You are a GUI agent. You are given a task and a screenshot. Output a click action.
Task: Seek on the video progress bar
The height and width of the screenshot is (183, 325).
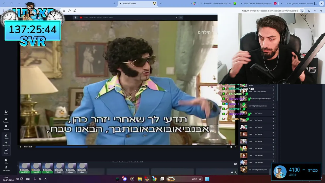pos(131,147)
